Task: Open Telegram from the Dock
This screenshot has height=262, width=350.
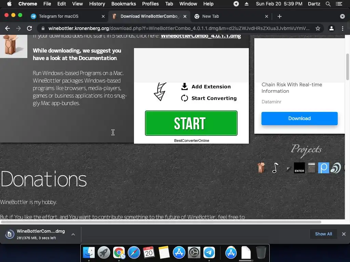Action: [x=209, y=253]
